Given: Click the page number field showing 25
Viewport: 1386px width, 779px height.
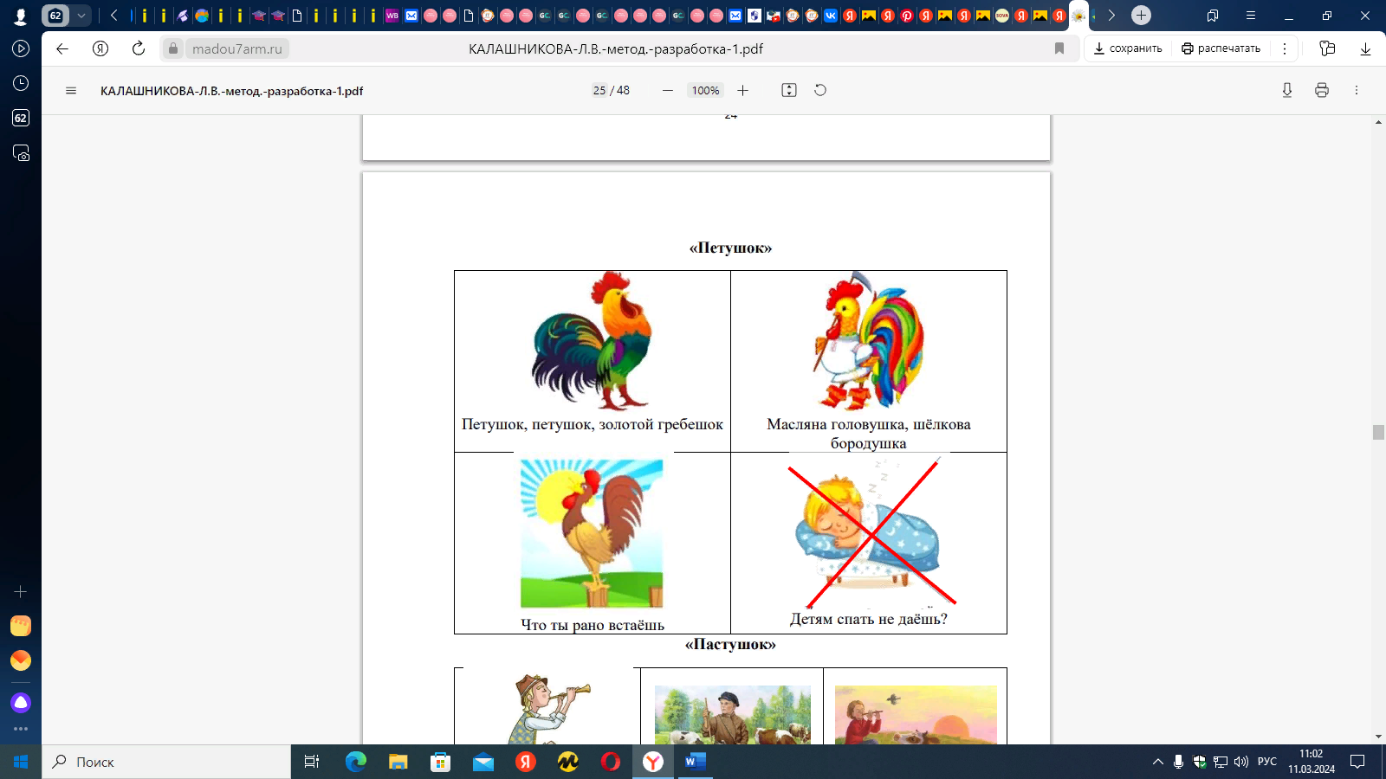Looking at the screenshot, I should point(599,90).
